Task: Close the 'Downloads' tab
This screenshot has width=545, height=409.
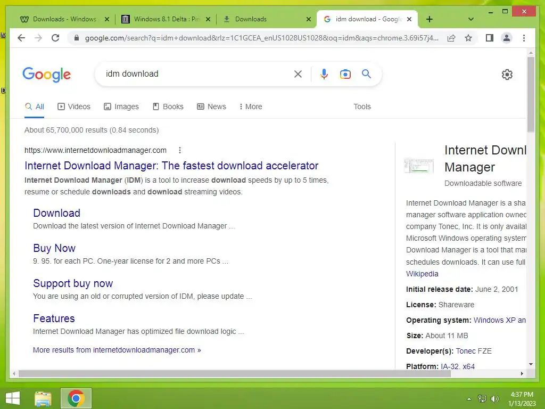Action: tap(308, 19)
